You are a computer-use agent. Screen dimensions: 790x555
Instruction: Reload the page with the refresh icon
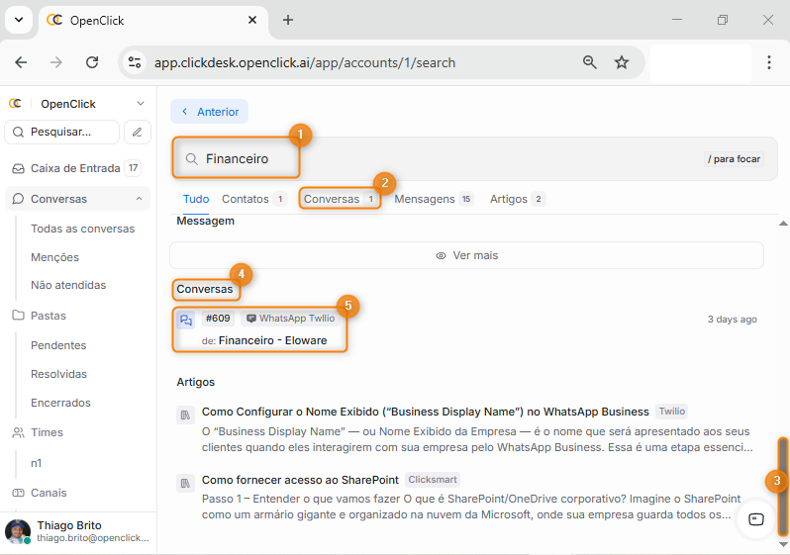point(92,62)
